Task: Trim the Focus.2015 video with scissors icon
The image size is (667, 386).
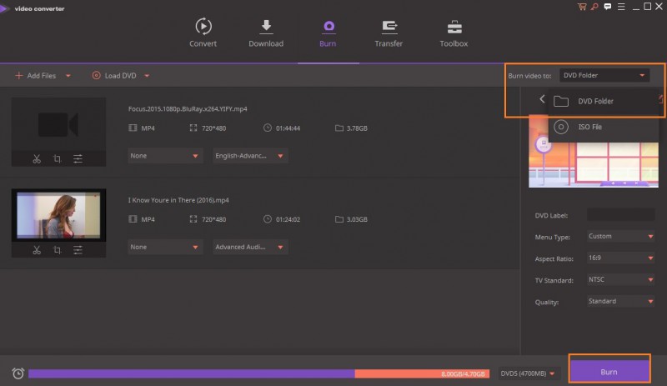Action: point(37,158)
